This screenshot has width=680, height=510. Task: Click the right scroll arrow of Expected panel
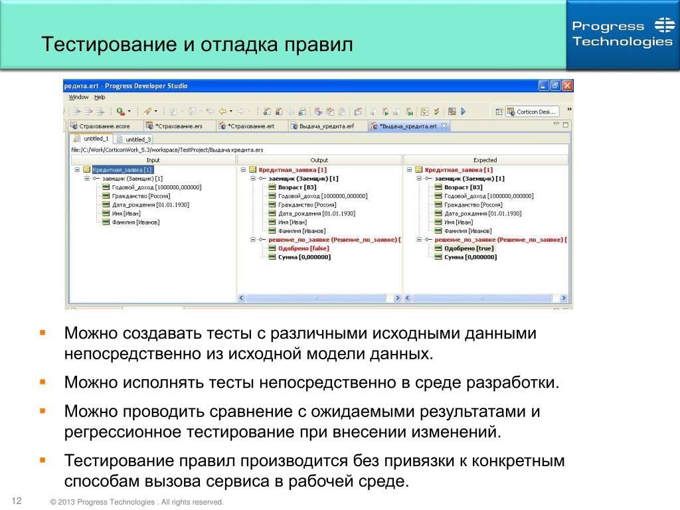(x=563, y=298)
